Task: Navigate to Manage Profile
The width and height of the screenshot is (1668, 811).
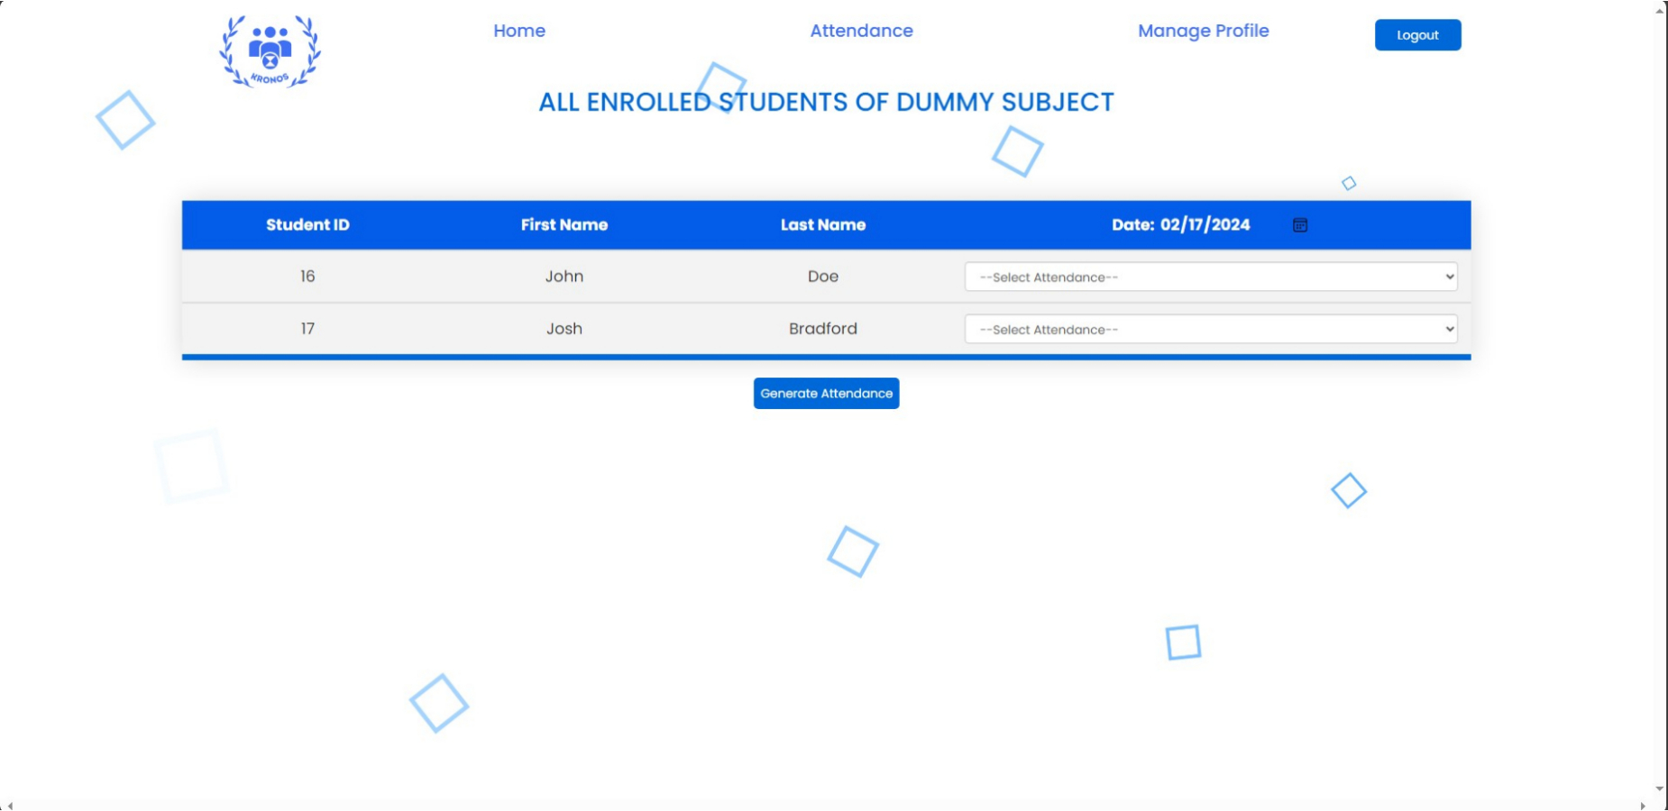Action: pos(1202,31)
